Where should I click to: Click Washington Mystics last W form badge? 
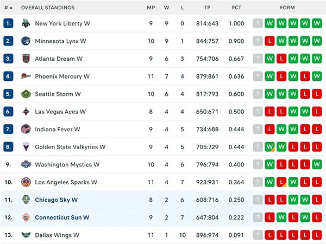coord(317,164)
